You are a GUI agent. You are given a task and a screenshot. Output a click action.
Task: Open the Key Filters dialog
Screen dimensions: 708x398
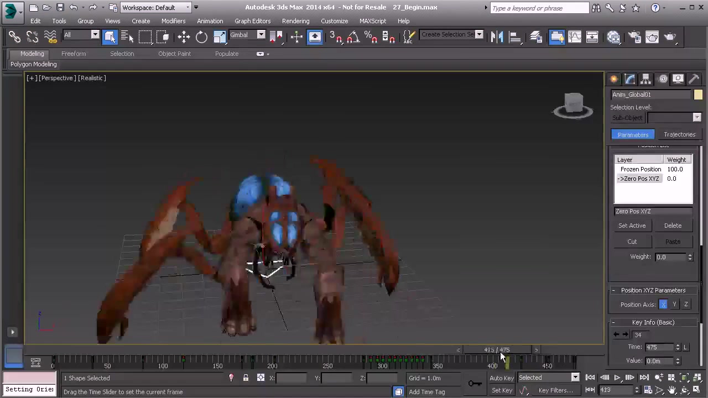click(x=555, y=390)
